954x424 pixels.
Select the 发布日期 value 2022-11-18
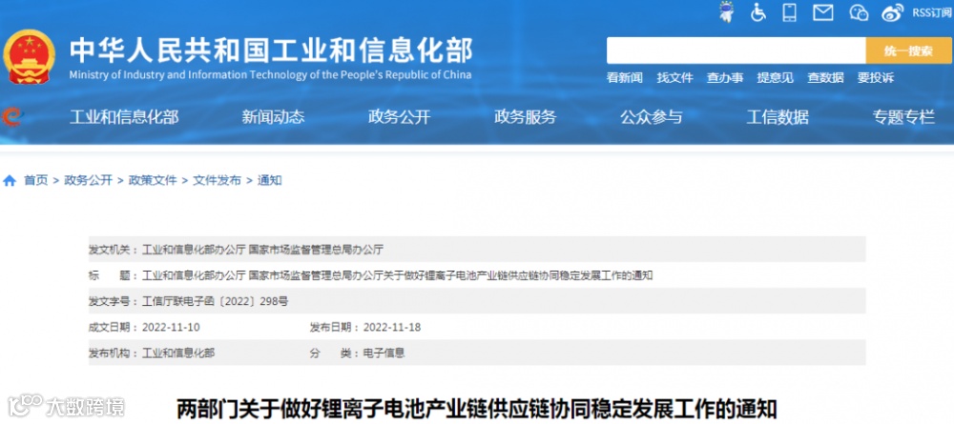392,328
